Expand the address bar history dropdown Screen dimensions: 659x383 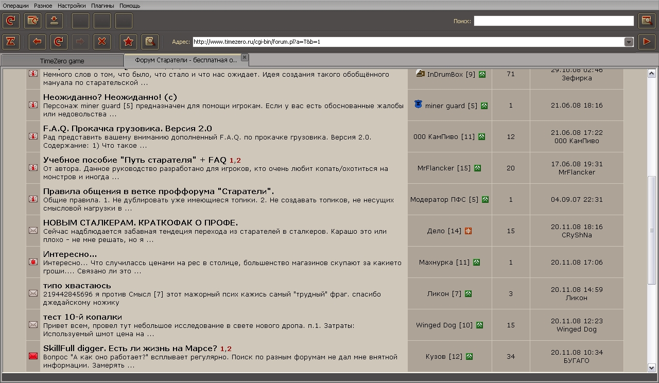point(629,42)
